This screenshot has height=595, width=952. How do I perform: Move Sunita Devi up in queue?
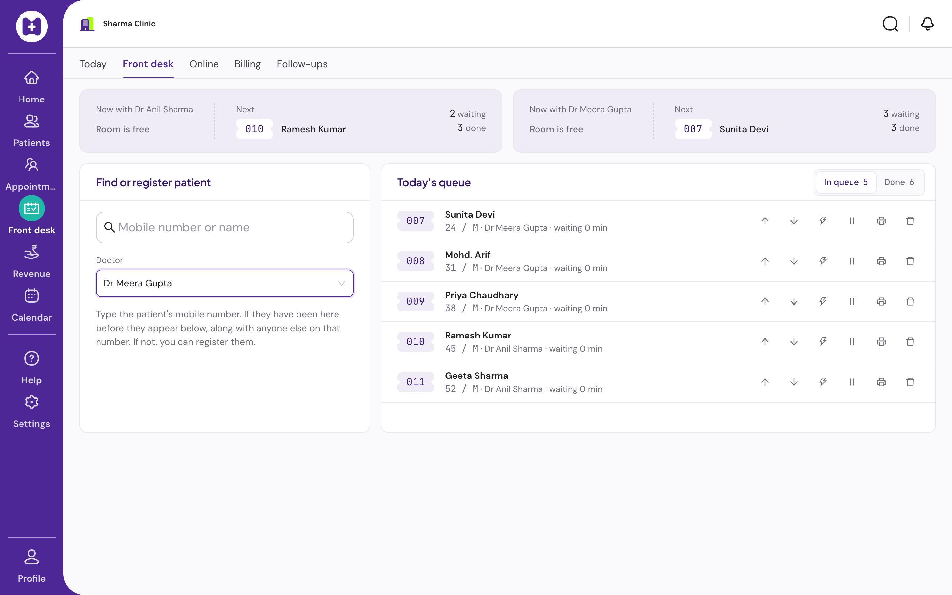click(765, 221)
